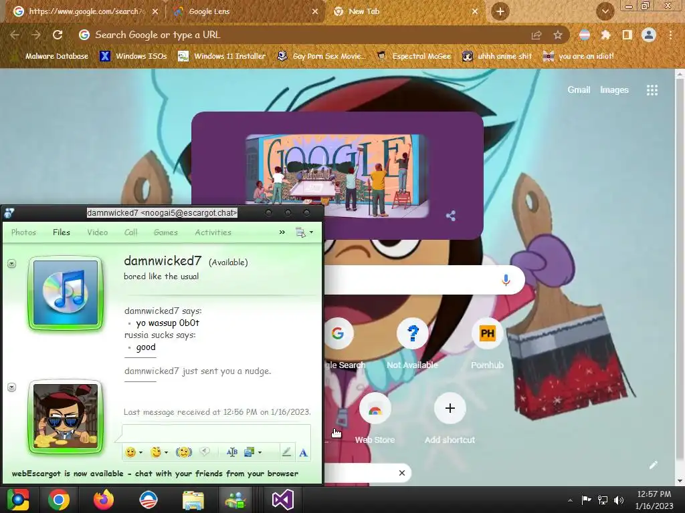
Task: Open the 'you are an idiot!' bookmark
Action: [578, 56]
